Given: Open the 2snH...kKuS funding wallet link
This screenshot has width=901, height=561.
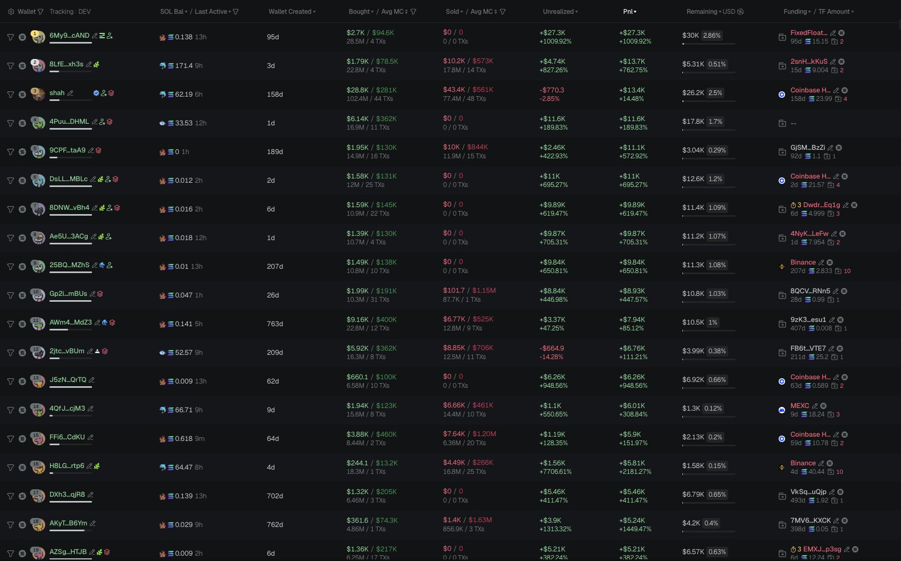Looking at the screenshot, I should click(x=808, y=62).
